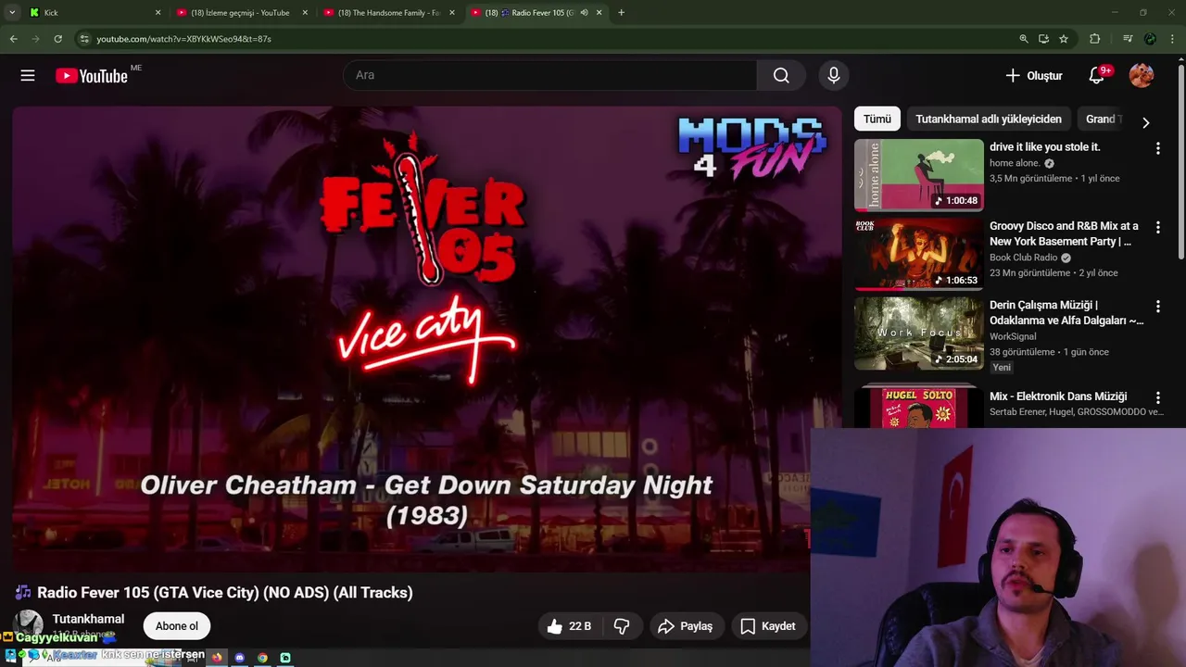Open the tab search dropdown
Viewport: 1186px width, 667px height.
12,13
